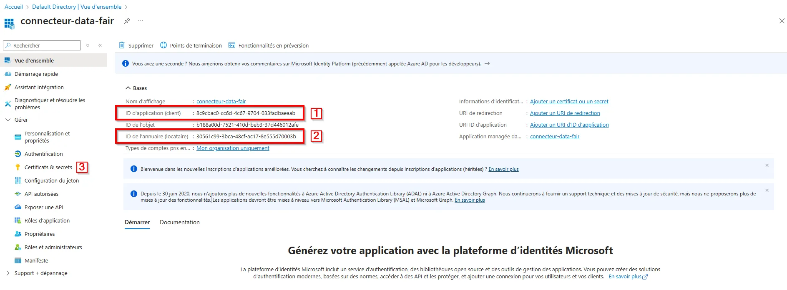Screen dimensions: 787x290
Task: Open Certificats & secrets page
Action: click(48, 167)
